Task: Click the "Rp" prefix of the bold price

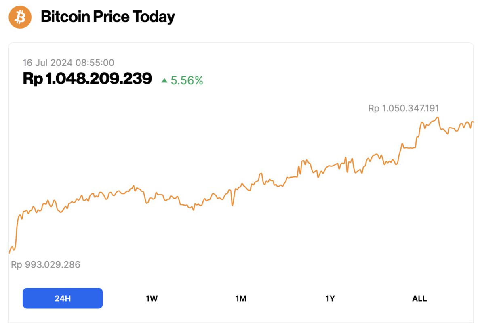Action: [x=32, y=78]
